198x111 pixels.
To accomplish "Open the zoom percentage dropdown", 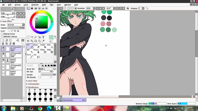I will (94, 8).
